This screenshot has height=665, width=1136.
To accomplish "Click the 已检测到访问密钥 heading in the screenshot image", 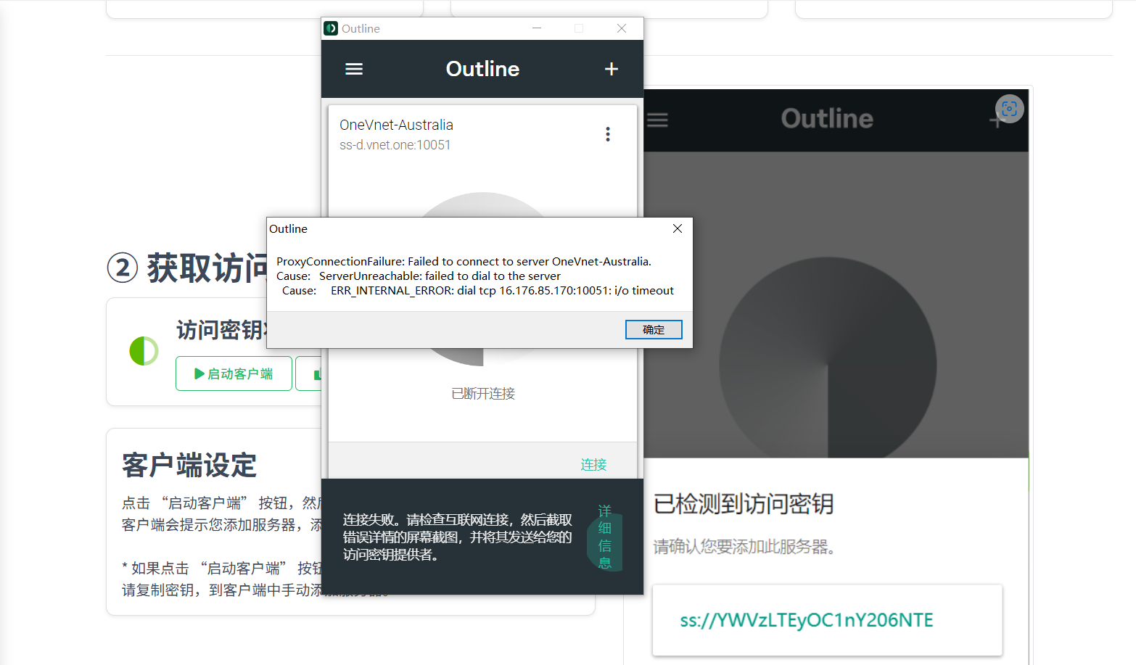I will pos(744,503).
